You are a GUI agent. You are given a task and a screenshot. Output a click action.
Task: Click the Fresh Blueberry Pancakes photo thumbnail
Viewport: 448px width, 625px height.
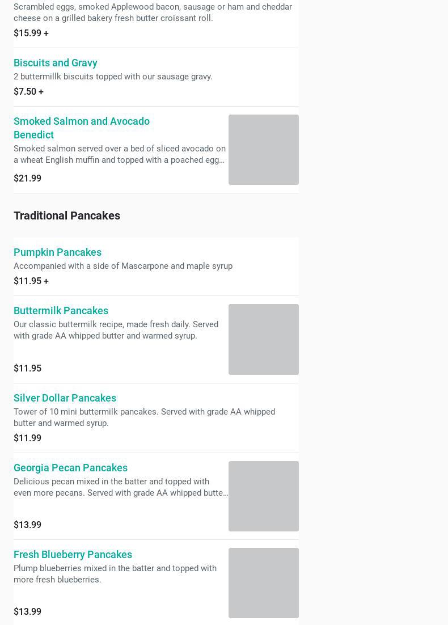coord(263,583)
